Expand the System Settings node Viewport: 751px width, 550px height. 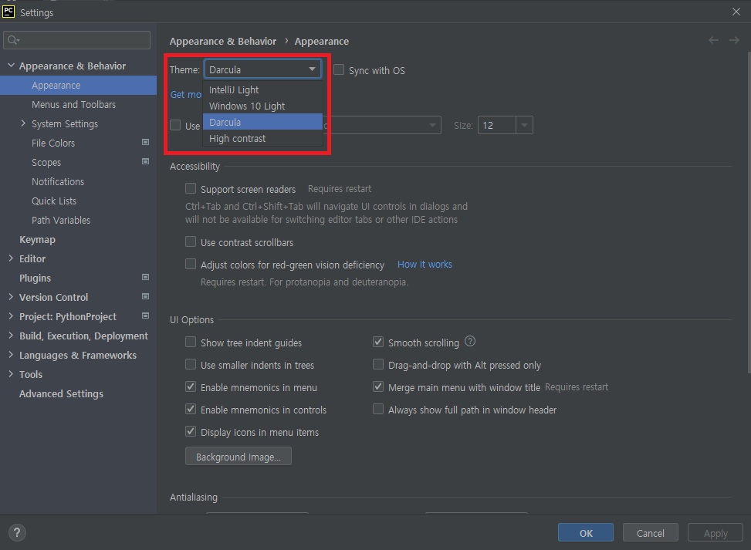click(x=23, y=123)
